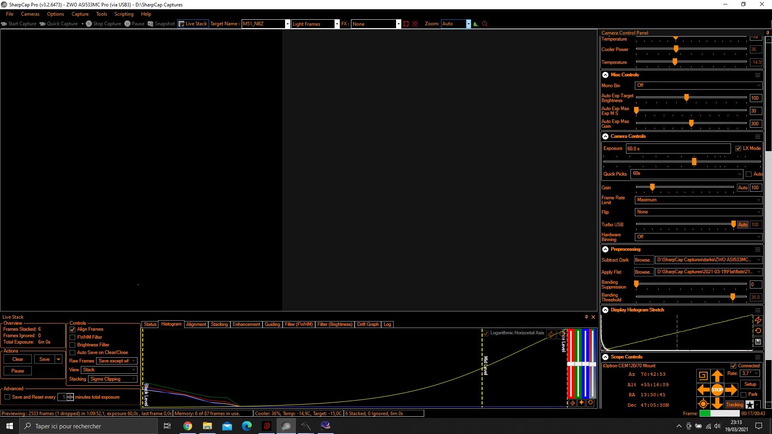The height and width of the screenshot is (434, 772).
Task: Show the green histogram toolbar icon
Action: click(x=476, y=24)
